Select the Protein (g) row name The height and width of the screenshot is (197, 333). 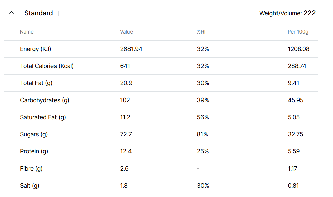coord(34,151)
